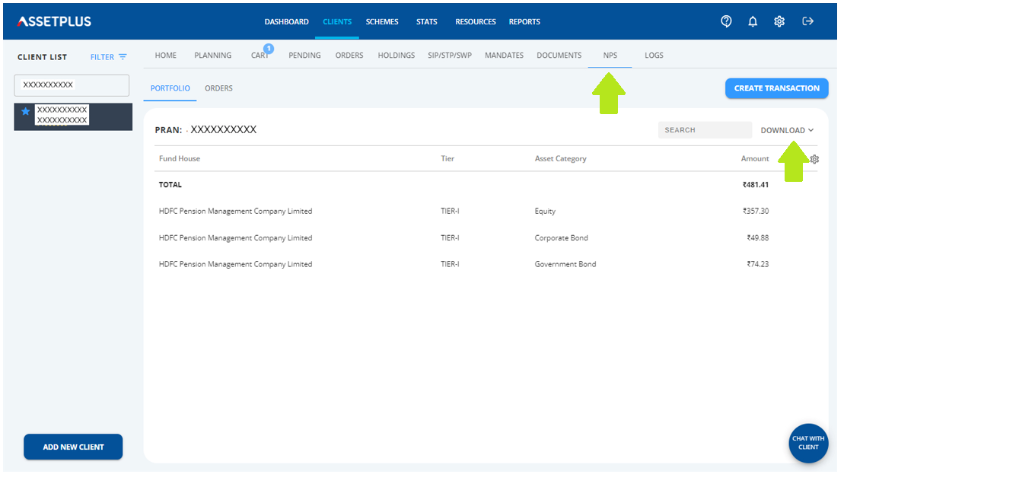Click the portfolio Search field
The height and width of the screenshot is (490, 1035).
[705, 130]
